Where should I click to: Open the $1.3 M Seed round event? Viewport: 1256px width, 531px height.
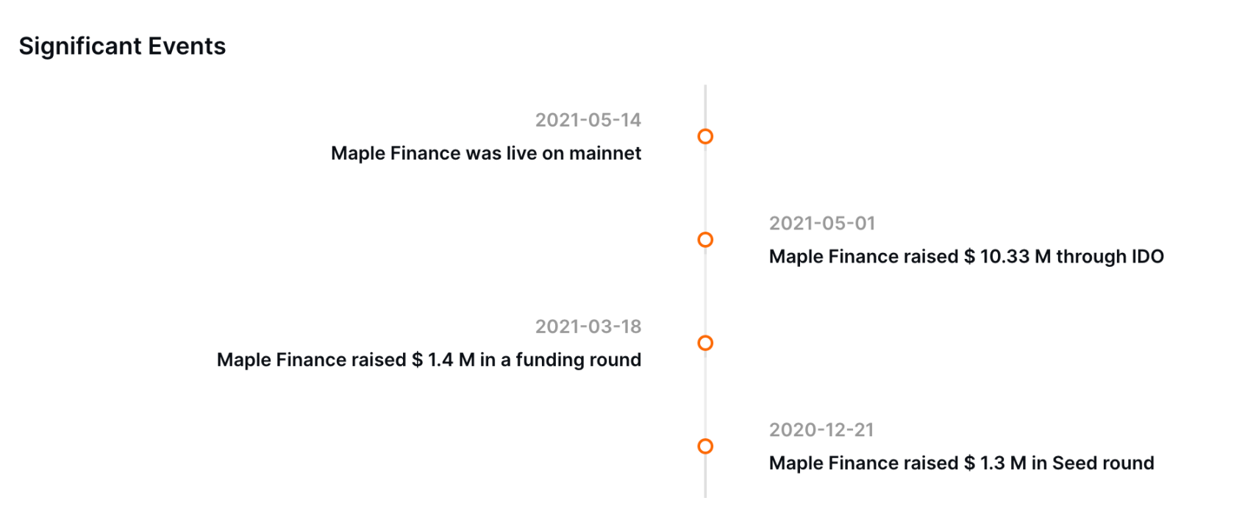(x=962, y=463)
